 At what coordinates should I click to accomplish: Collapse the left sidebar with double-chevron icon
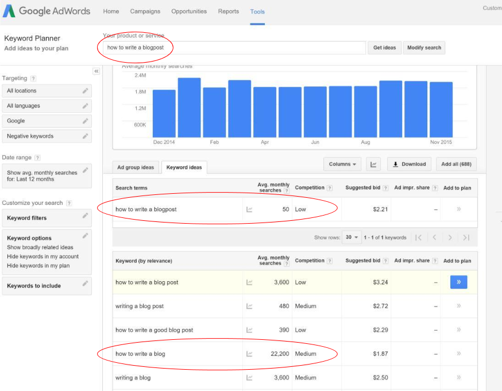[x=96, y=71]
